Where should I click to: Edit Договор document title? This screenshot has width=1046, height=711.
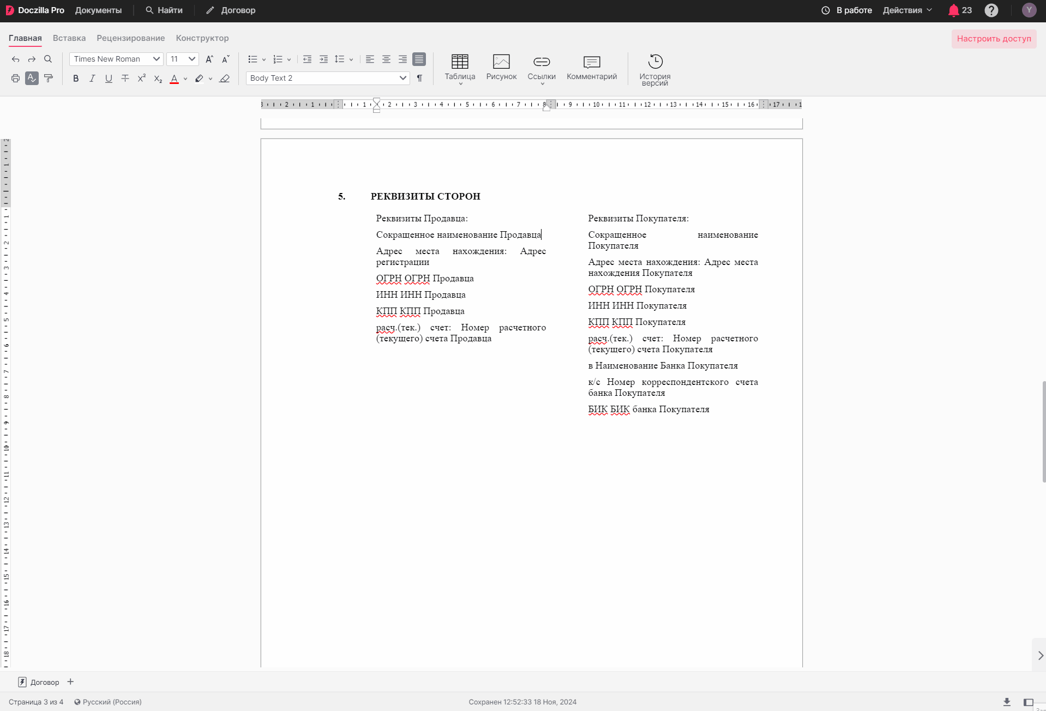coord(231,10)
